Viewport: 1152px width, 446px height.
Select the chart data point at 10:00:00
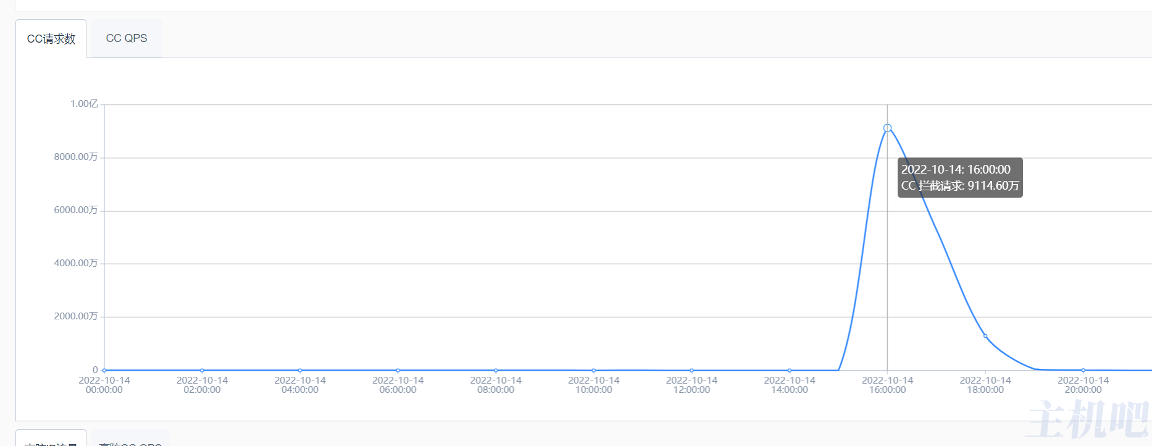pyautogui.click(x=594, y=370)
